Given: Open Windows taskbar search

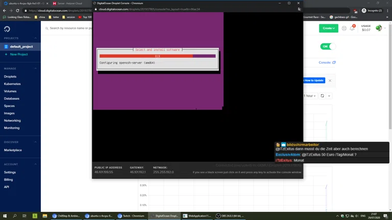Looking at the screenshot, I should (14, 216).
